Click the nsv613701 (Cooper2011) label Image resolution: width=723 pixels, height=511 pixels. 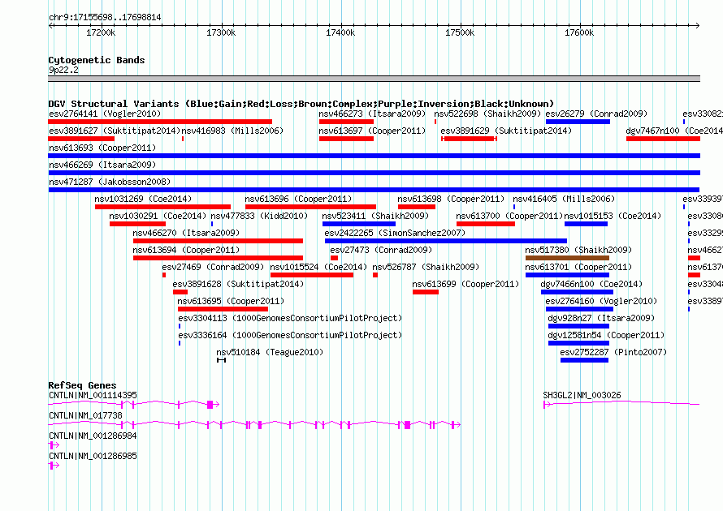click(578, 267)
